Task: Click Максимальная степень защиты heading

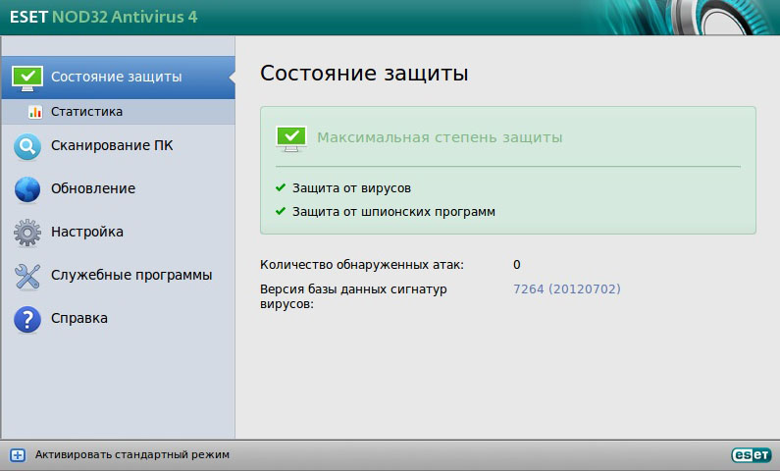Action: (x=440, y=137)
